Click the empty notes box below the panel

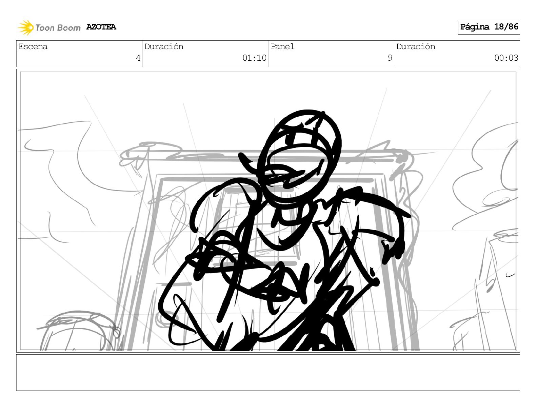point(268,372)
